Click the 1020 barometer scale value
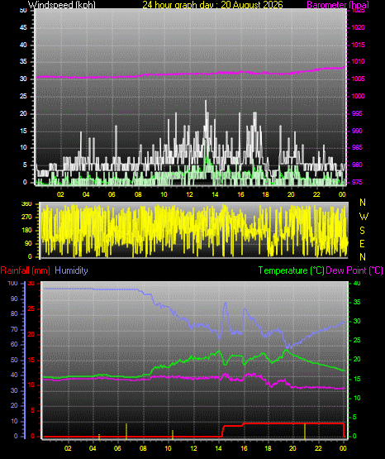This screenshot has height=459, width=385. click(358, 28)
